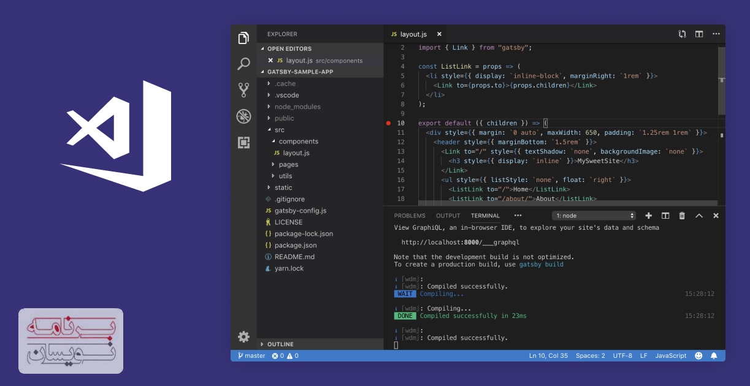Open the README.md file
The image size is (750, 386).
coord(320,257)
